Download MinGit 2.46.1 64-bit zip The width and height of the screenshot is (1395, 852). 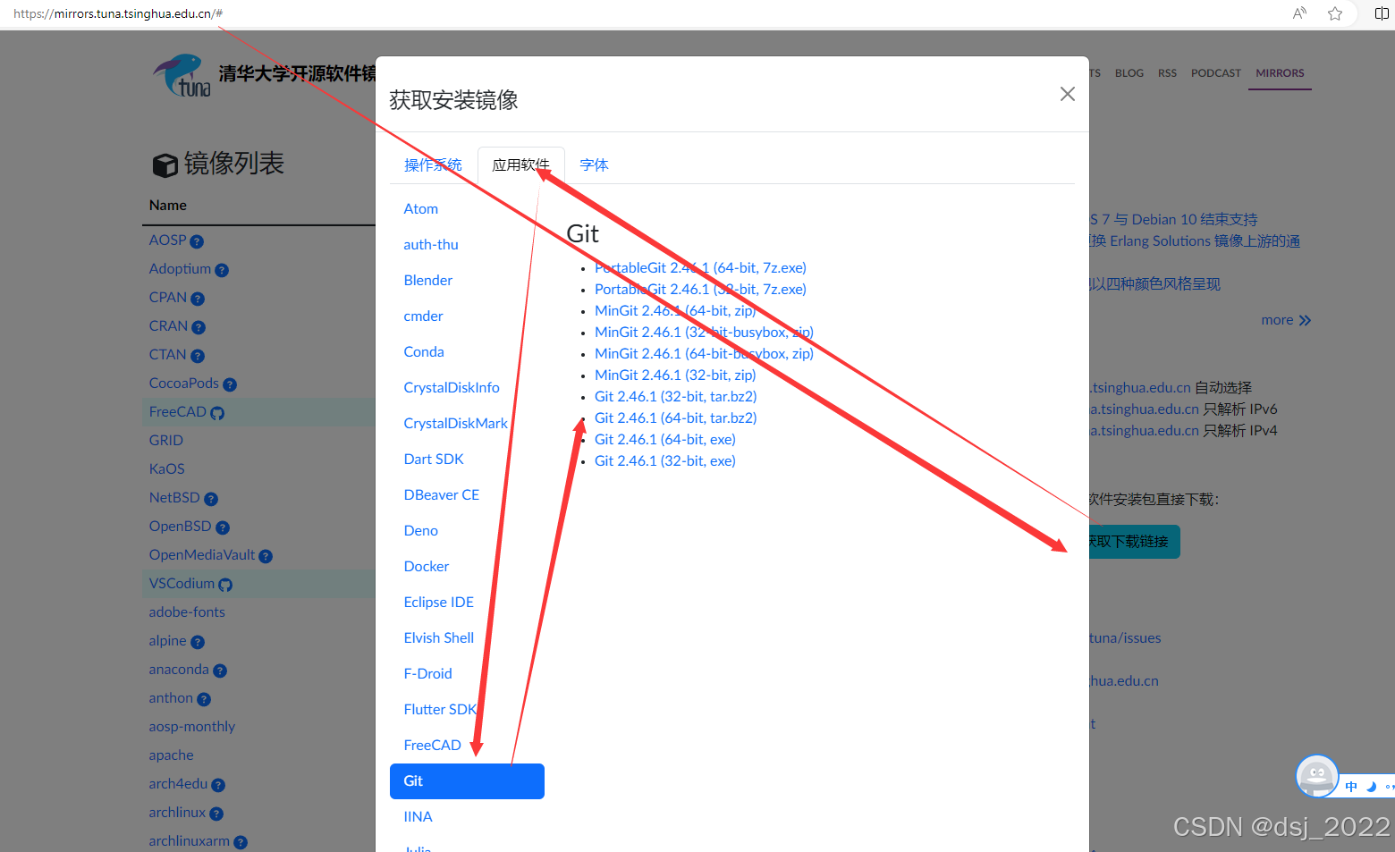(x=675, y=310)
